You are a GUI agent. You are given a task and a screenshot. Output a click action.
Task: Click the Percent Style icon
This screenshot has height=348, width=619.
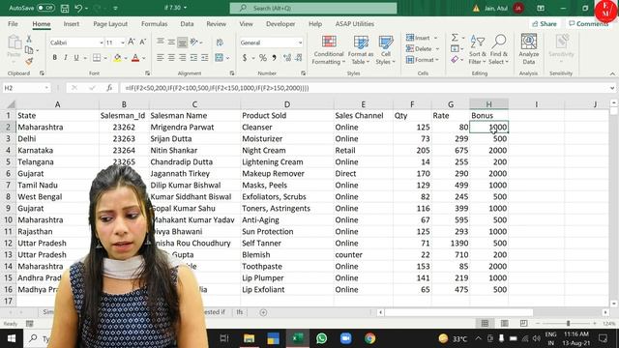point(263,58)
